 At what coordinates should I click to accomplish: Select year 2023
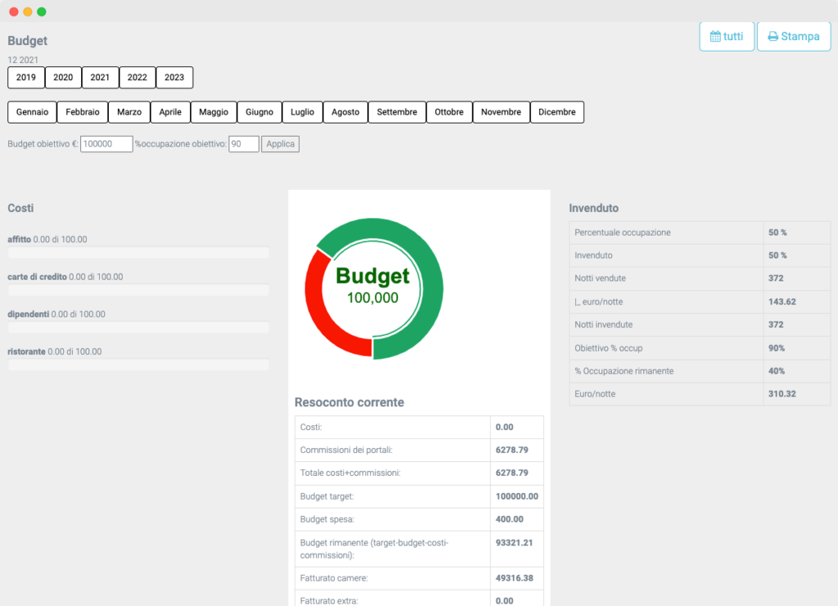pyautogui.click(x=174, y=78)
